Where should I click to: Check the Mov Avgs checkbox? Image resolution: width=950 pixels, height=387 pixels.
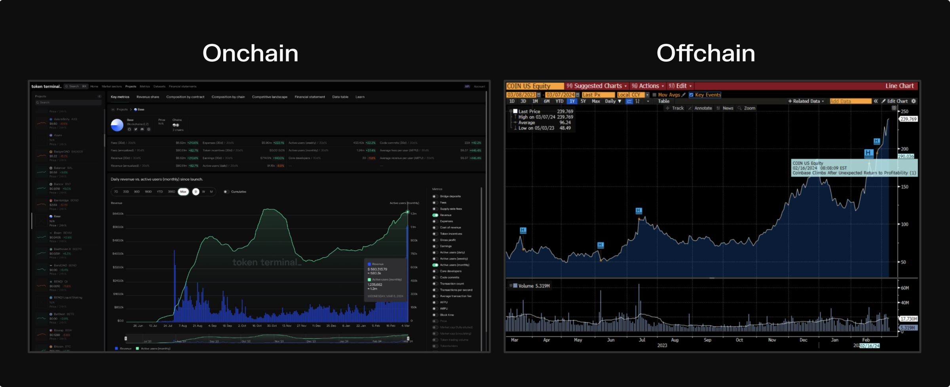coord(654,95)
